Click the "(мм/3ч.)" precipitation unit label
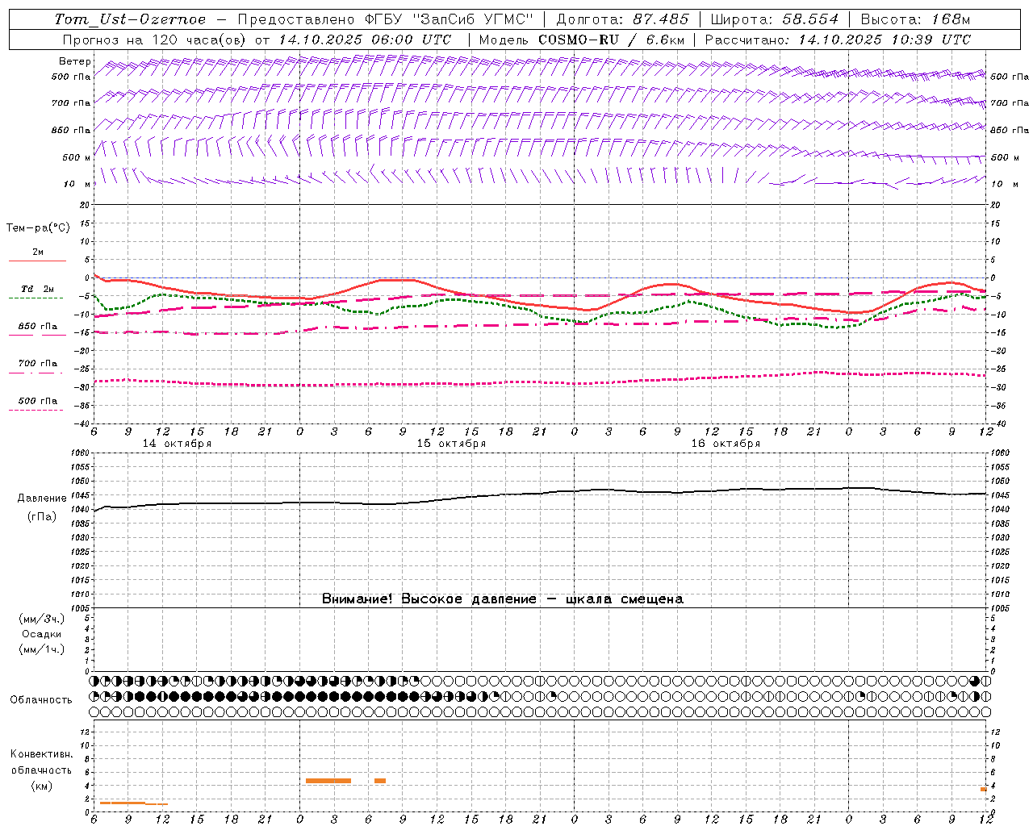 coord(42,619)
